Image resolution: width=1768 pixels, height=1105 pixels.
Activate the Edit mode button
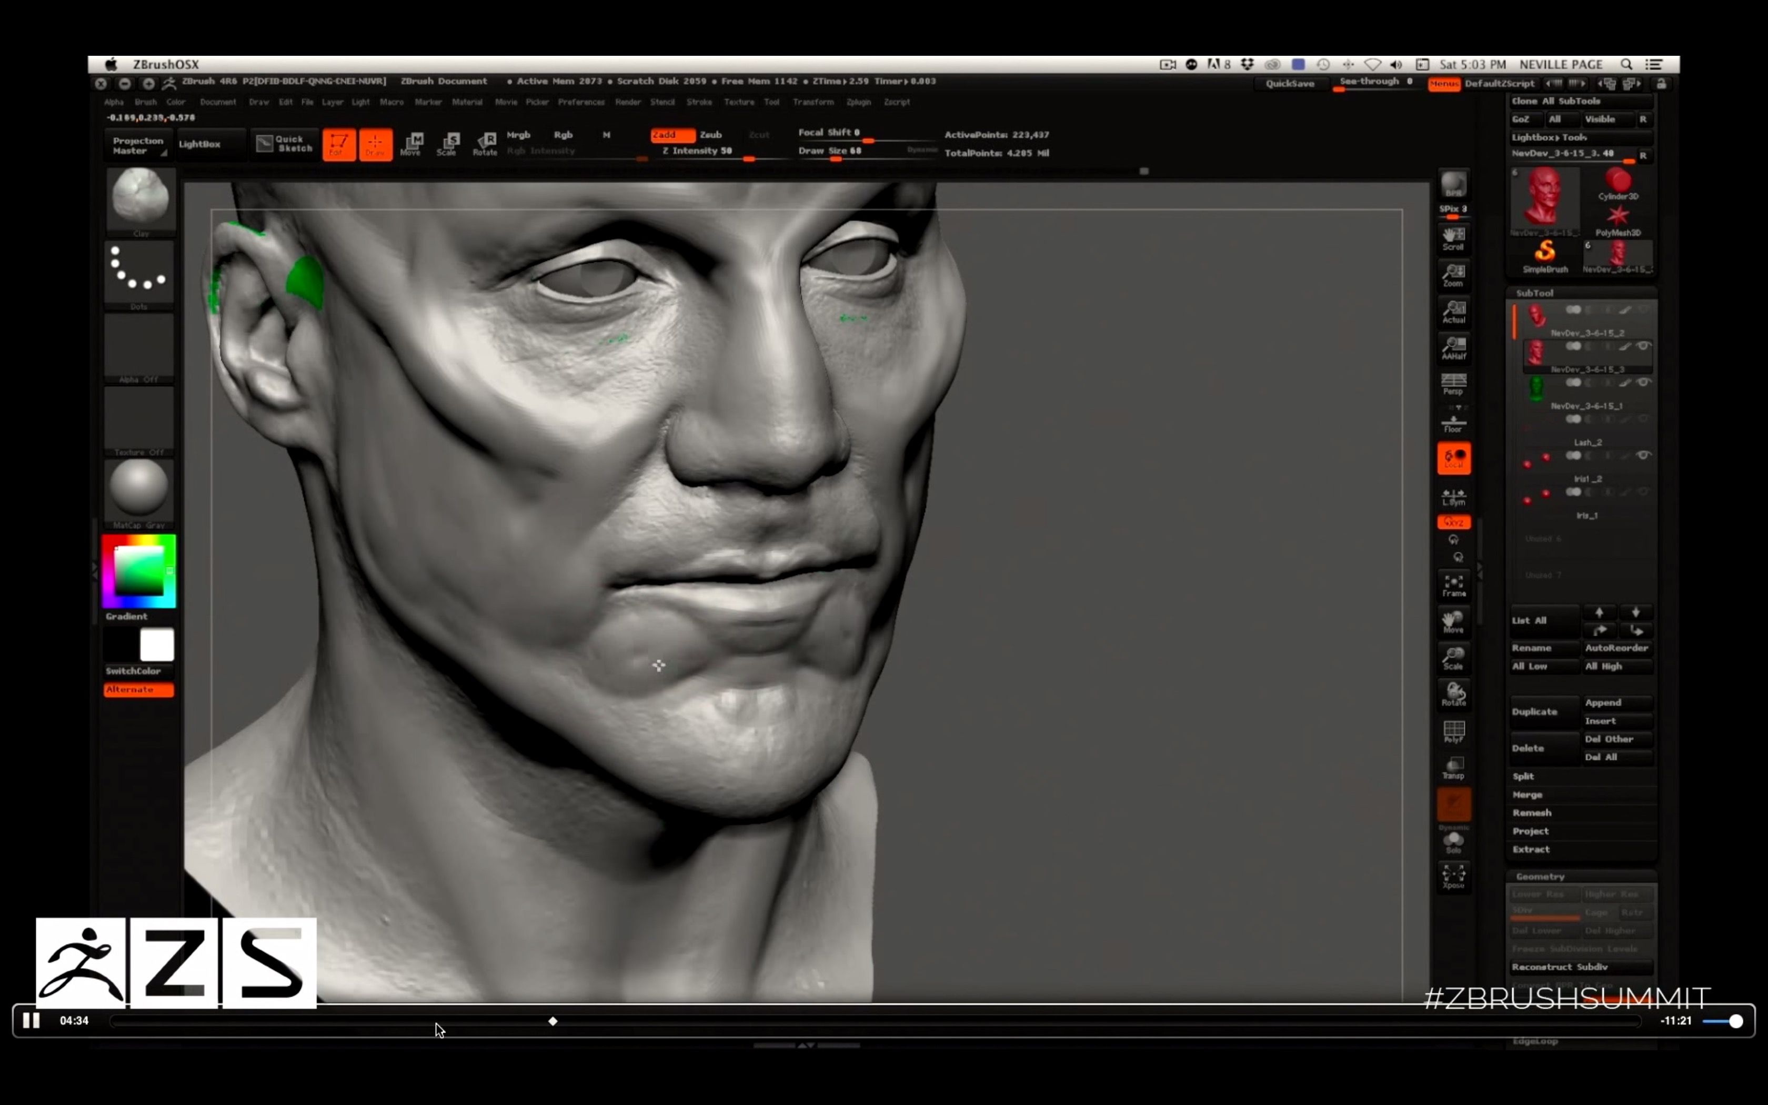339,144
